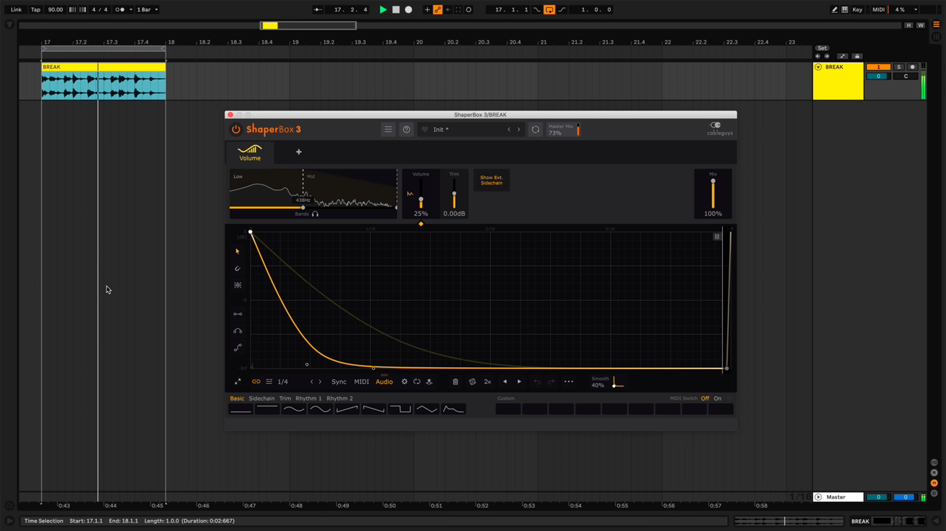Viewport: 946px width, 531px height.
Task: Favorite the Init preset with heart icon
Action: (425, 129)
